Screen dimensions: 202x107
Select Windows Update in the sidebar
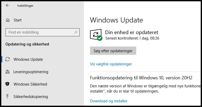[x=28, y=59]
